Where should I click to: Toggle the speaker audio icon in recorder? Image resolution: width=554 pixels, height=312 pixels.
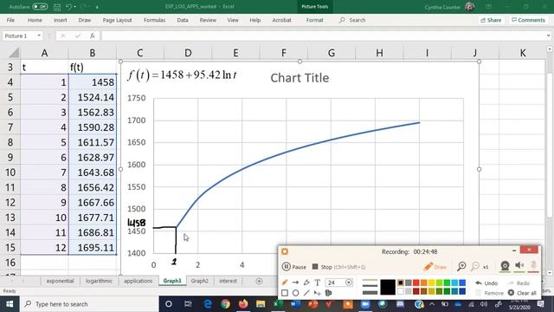519,266
